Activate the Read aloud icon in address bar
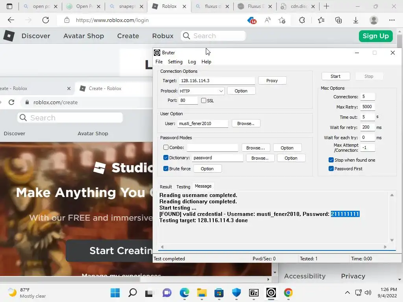This screenshot has height=302, width=403. point(268,20)
